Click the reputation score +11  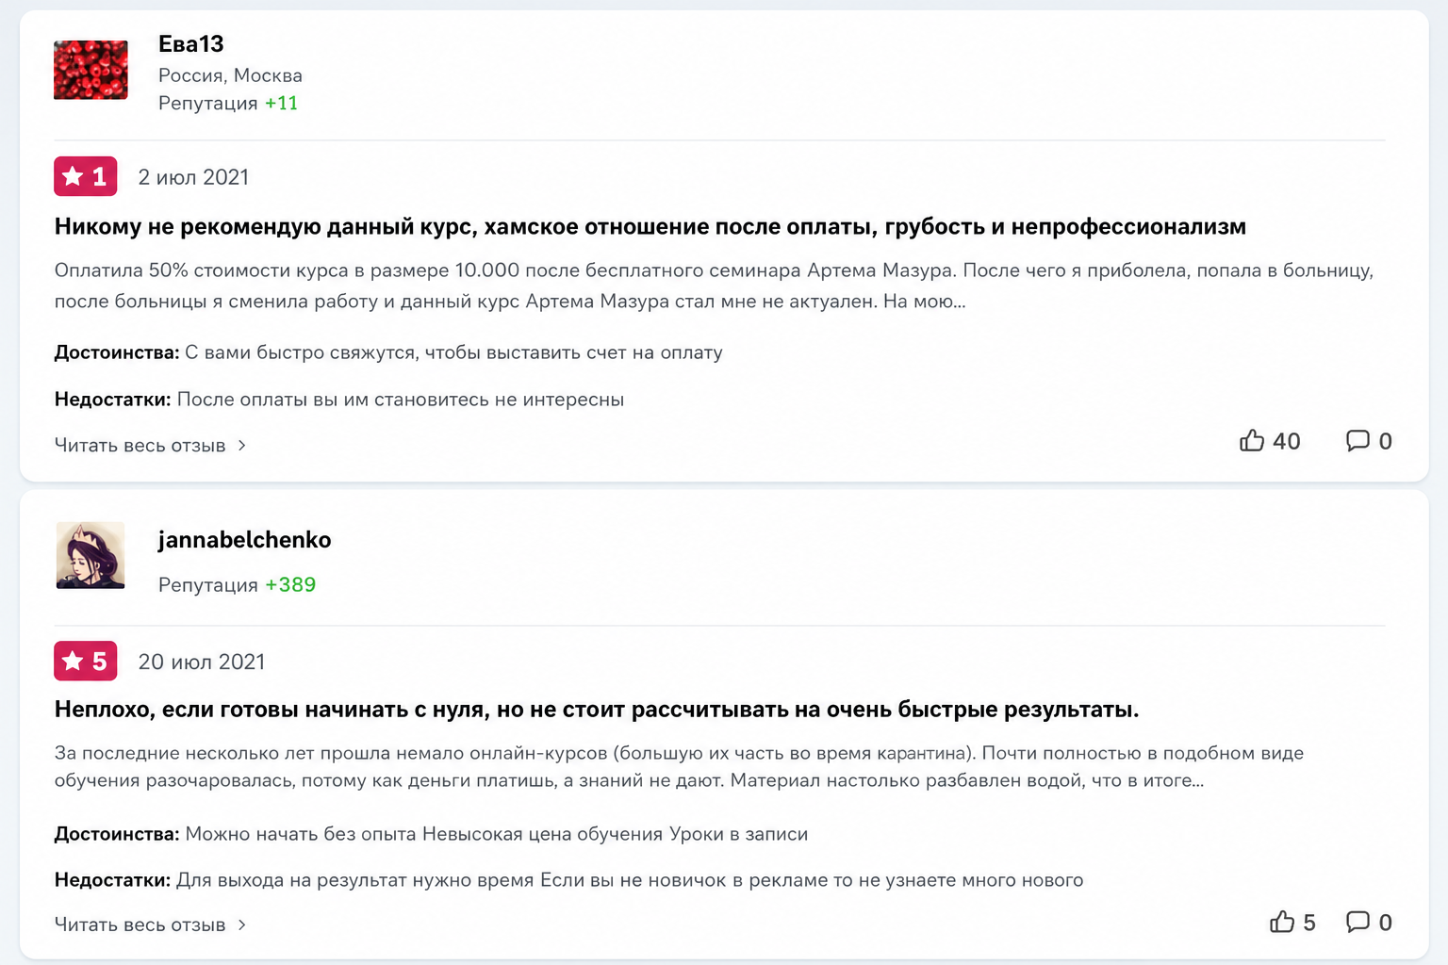282,104
